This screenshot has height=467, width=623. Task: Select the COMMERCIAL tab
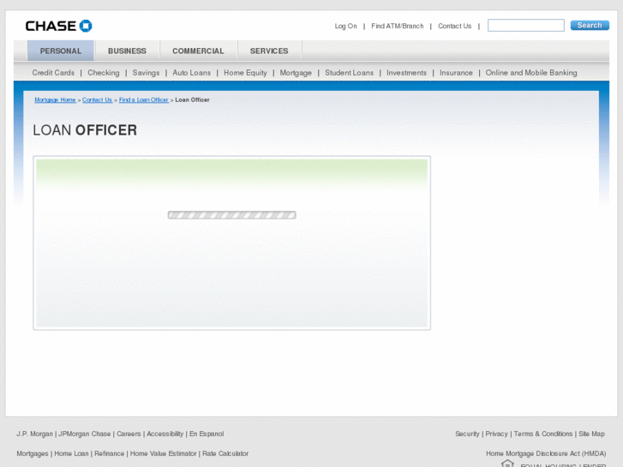click(x=198, y=51)
